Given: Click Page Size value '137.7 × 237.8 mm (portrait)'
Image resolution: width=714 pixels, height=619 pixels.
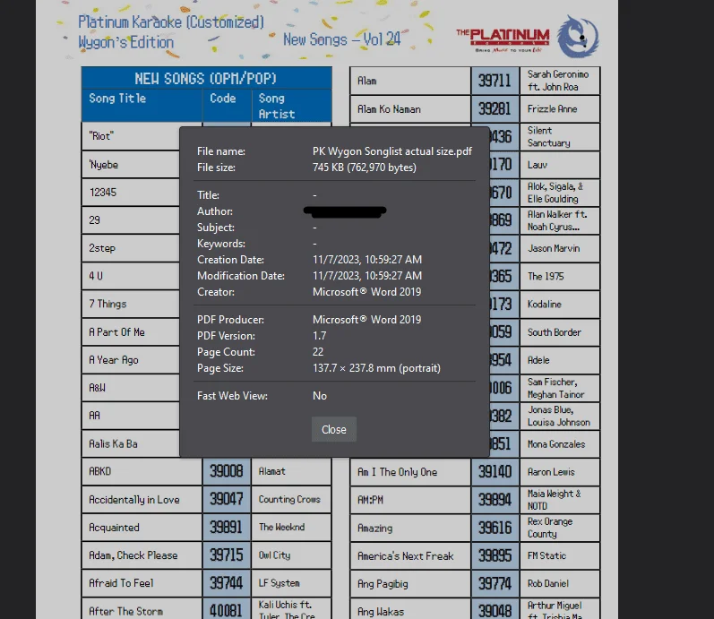Looking at the screenshot, I should tap(376, 368).
